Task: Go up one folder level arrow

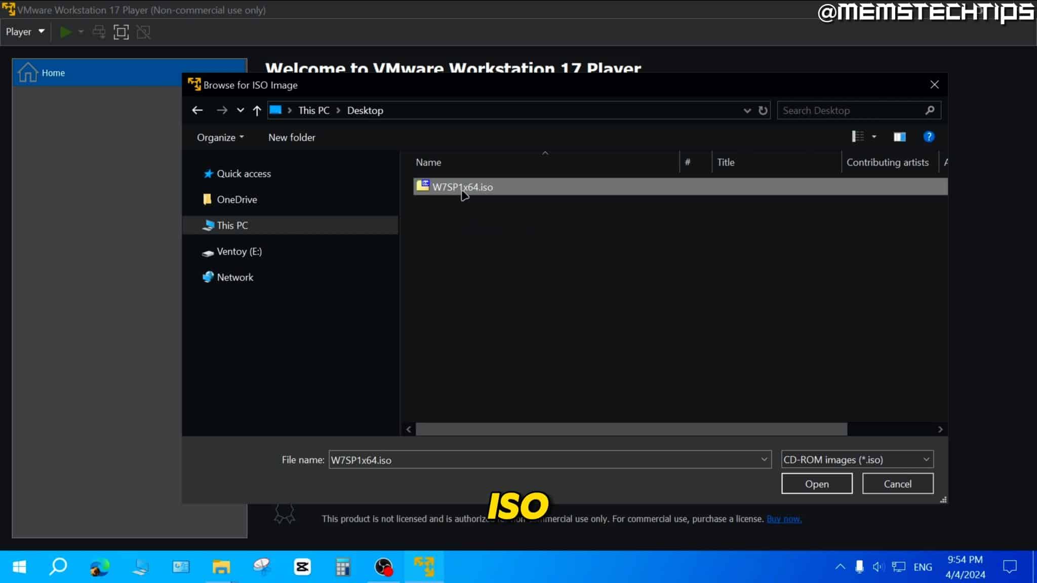Action: 257,110
